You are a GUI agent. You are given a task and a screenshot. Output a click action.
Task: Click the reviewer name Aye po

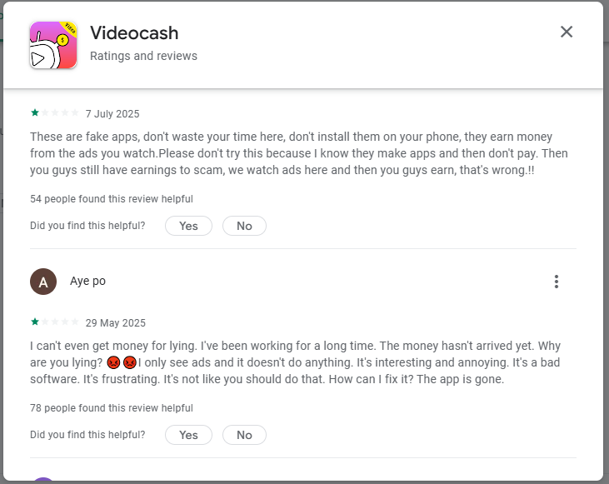pos(87,282)
